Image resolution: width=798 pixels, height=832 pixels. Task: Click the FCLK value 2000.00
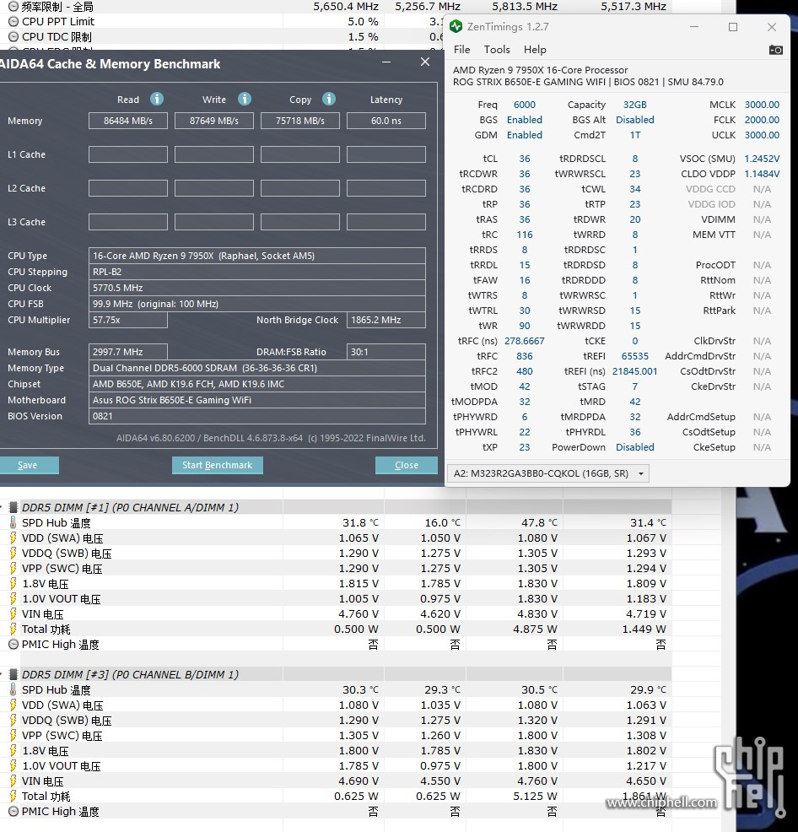pos(762,120)
